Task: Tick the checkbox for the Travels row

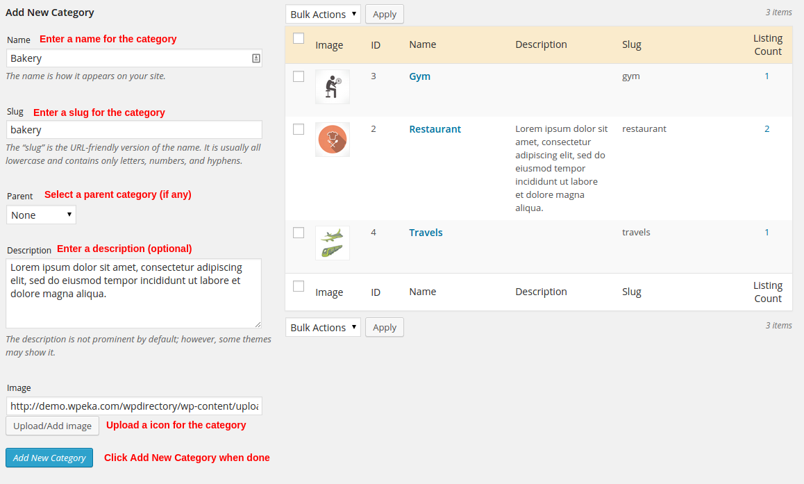Action: click(299, 233)
